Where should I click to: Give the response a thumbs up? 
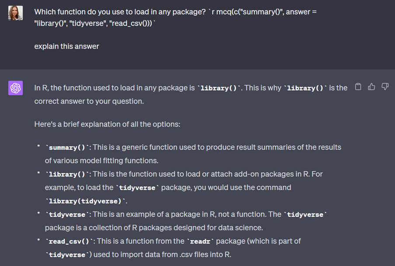[371, 87]
